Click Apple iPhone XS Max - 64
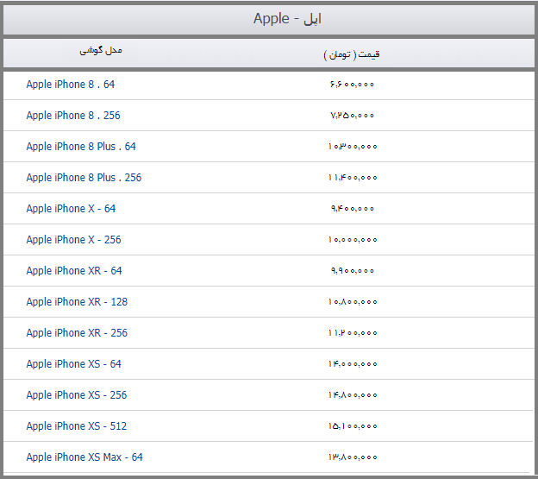The width and height of the screenshot is (538, 479). point(84,457)
